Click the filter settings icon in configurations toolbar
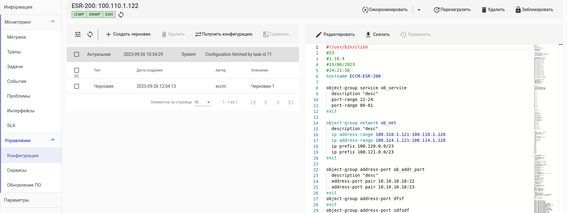Screen dimensions: 567x213 click(x=78, y=34)
